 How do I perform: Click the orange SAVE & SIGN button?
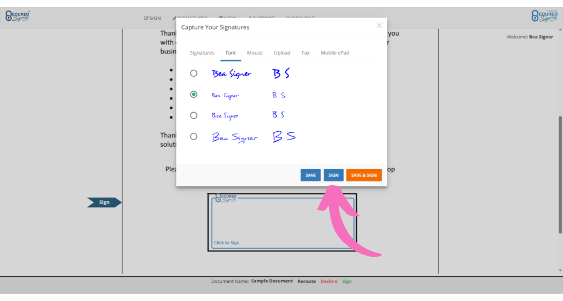point(363,175)
